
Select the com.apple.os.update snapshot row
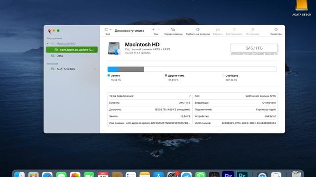tap(72, 50)
